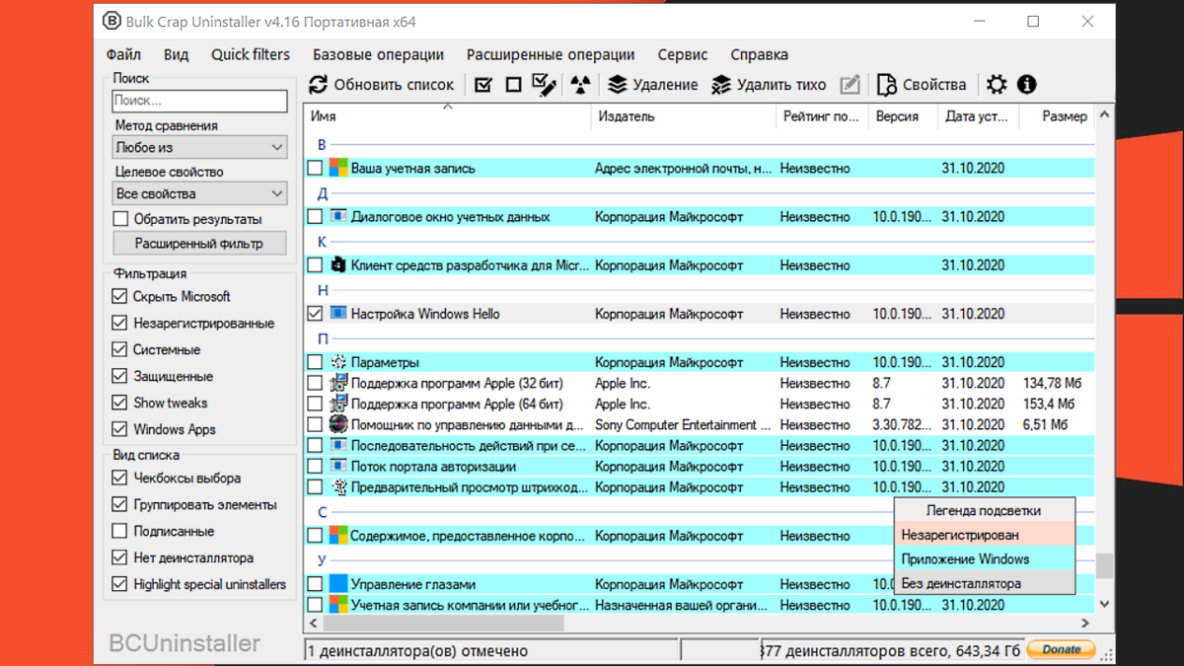This screenshot has height=666, width=1184.
Task: Open the Вид menu
Action: [176, 54]
